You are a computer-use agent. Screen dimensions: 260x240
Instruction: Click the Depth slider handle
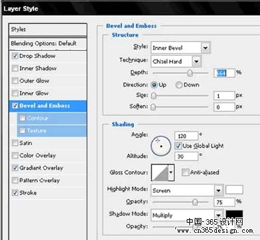click(x=190, y=73)
